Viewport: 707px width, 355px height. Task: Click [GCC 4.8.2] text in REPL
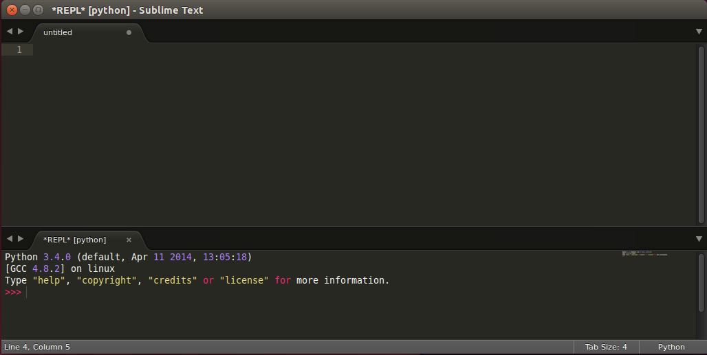(35, 268)
